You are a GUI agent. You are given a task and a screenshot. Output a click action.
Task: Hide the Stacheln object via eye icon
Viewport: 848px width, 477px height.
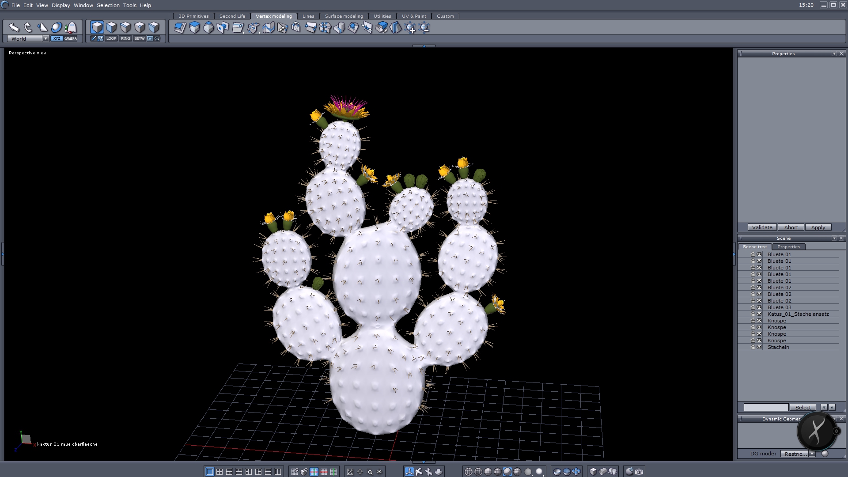[x=759, y=347]
